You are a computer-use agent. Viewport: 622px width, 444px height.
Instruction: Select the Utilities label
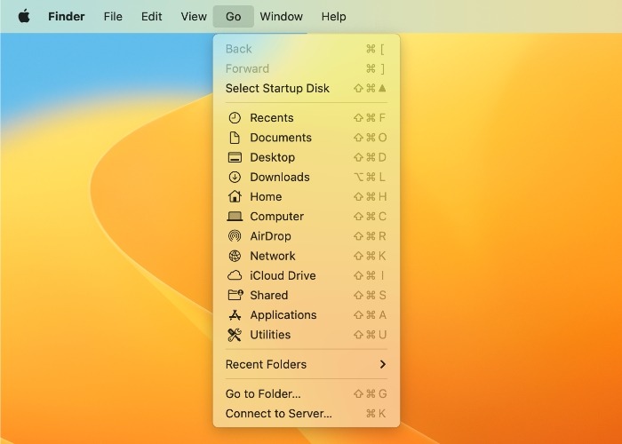point(270,335)
